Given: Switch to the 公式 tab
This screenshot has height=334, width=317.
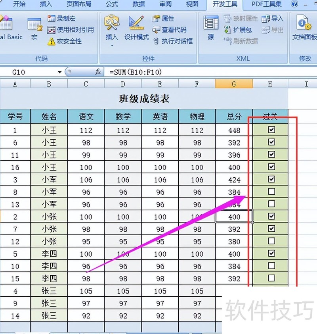Looking at the screenshot, I should tap(112, 4).
